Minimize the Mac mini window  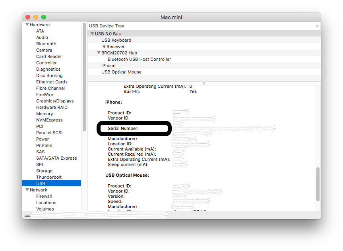(36, 17)
